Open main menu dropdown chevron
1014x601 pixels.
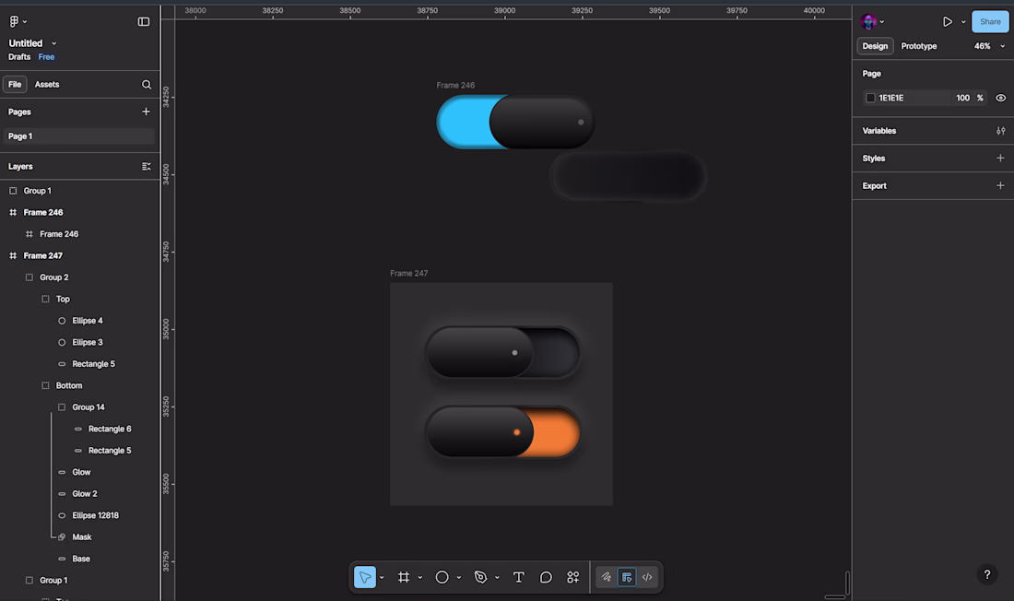(25, 22)
